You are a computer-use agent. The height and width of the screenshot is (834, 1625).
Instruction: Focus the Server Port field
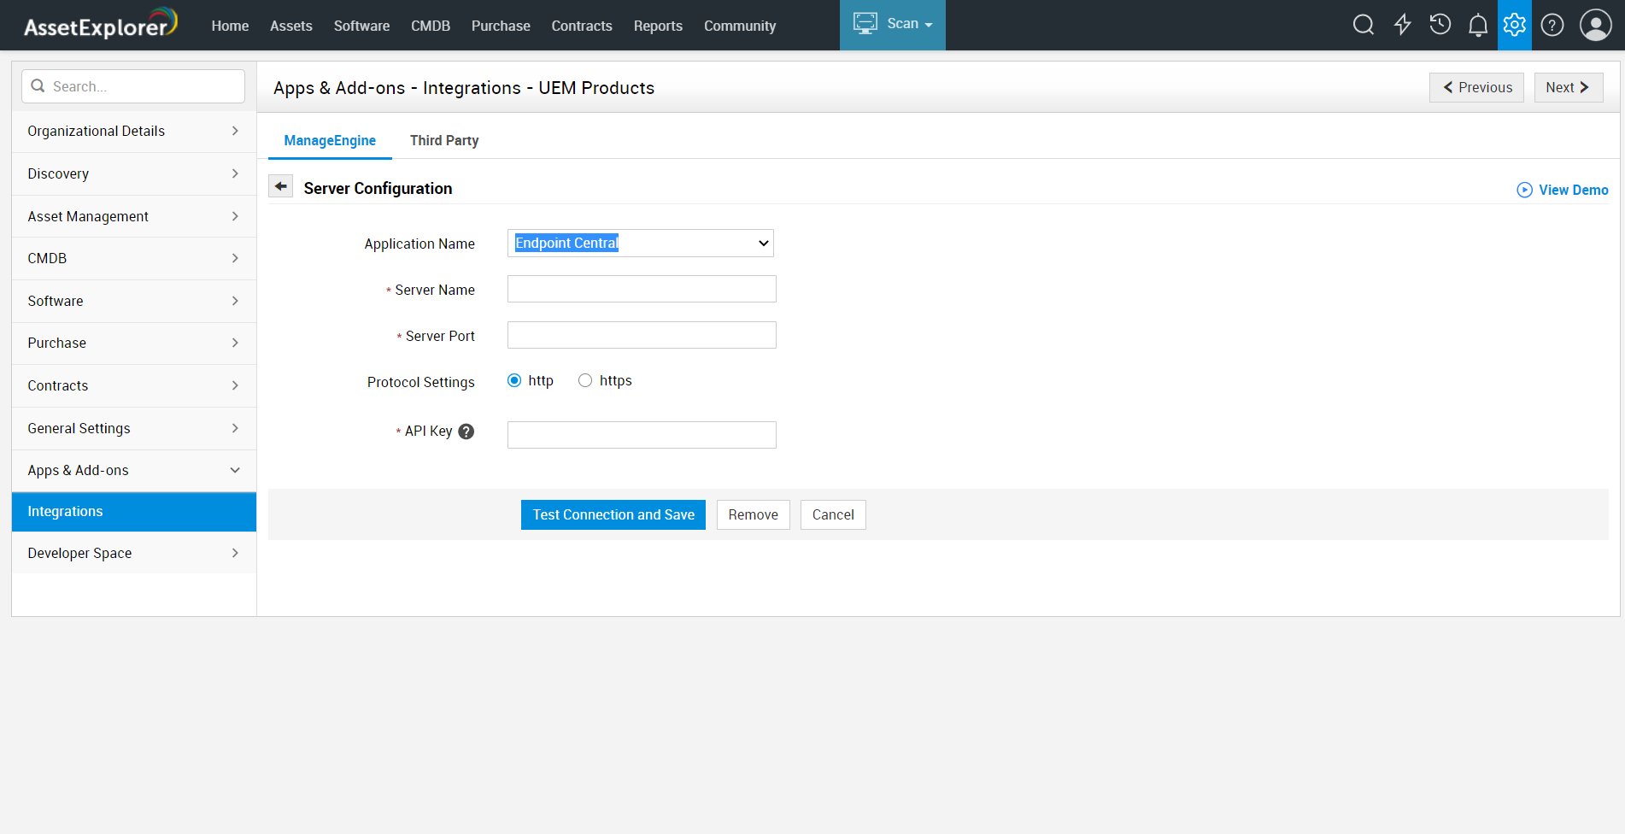click(x=642, y=335)
